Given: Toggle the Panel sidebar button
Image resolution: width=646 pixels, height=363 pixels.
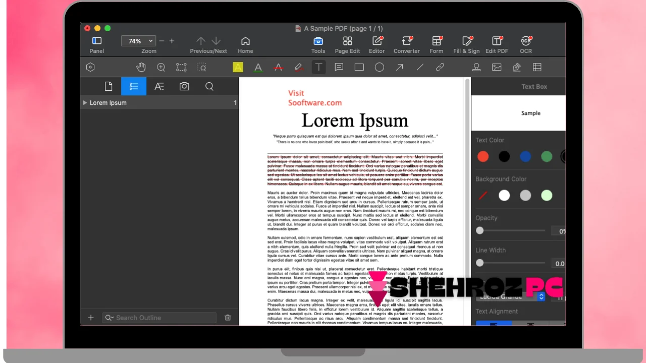Looking at the screenshot, I should click(97, 44).
